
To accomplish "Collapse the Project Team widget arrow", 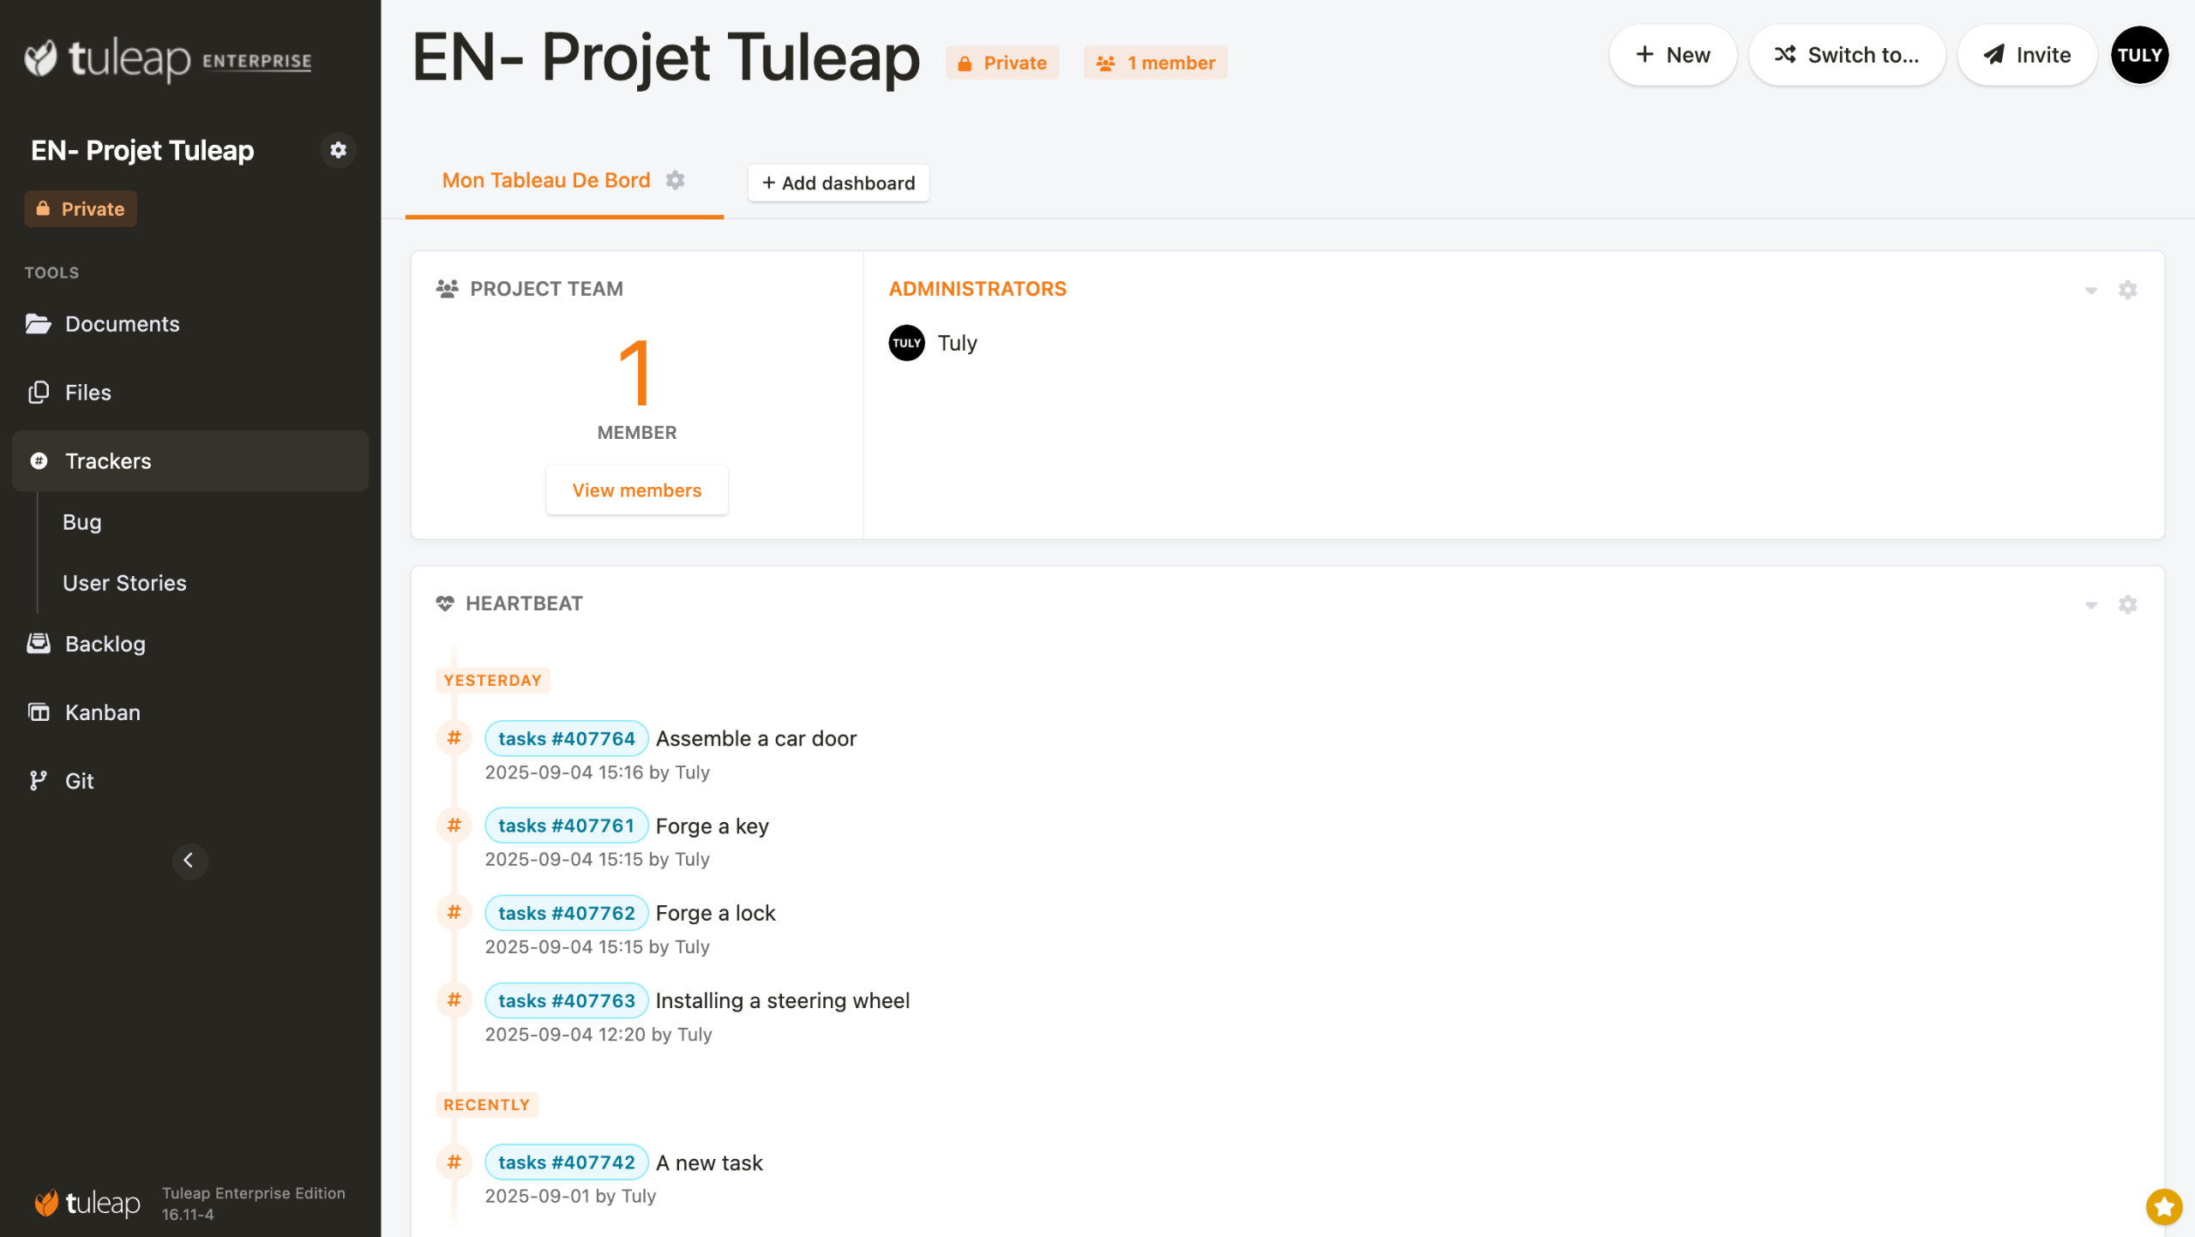I will [x=2090, y=291].
